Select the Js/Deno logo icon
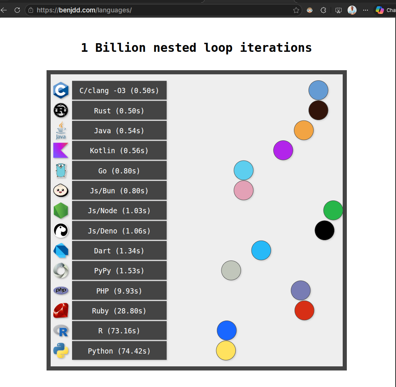 point(61,230)
